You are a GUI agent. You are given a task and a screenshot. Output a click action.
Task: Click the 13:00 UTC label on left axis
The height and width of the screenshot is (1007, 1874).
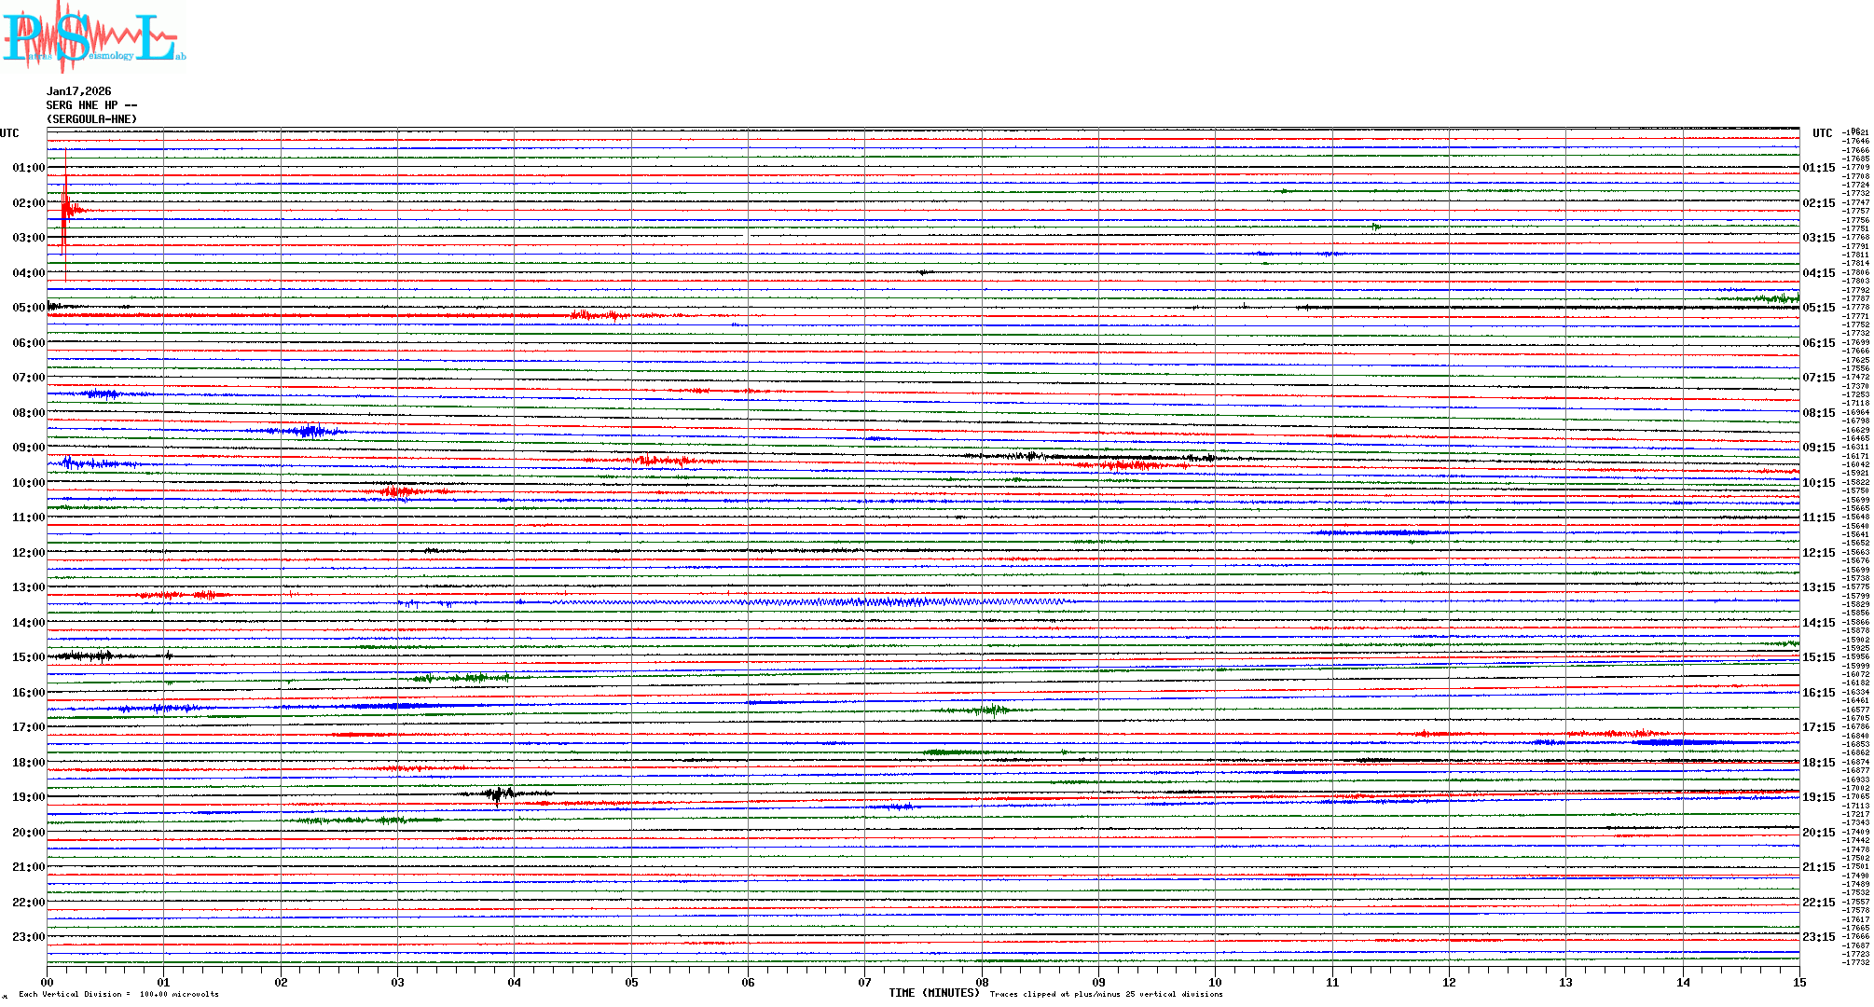tap(28, 587)
